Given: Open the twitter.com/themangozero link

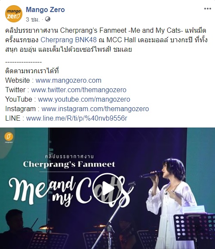Looking at the screenshot, I should click(79, 90).
